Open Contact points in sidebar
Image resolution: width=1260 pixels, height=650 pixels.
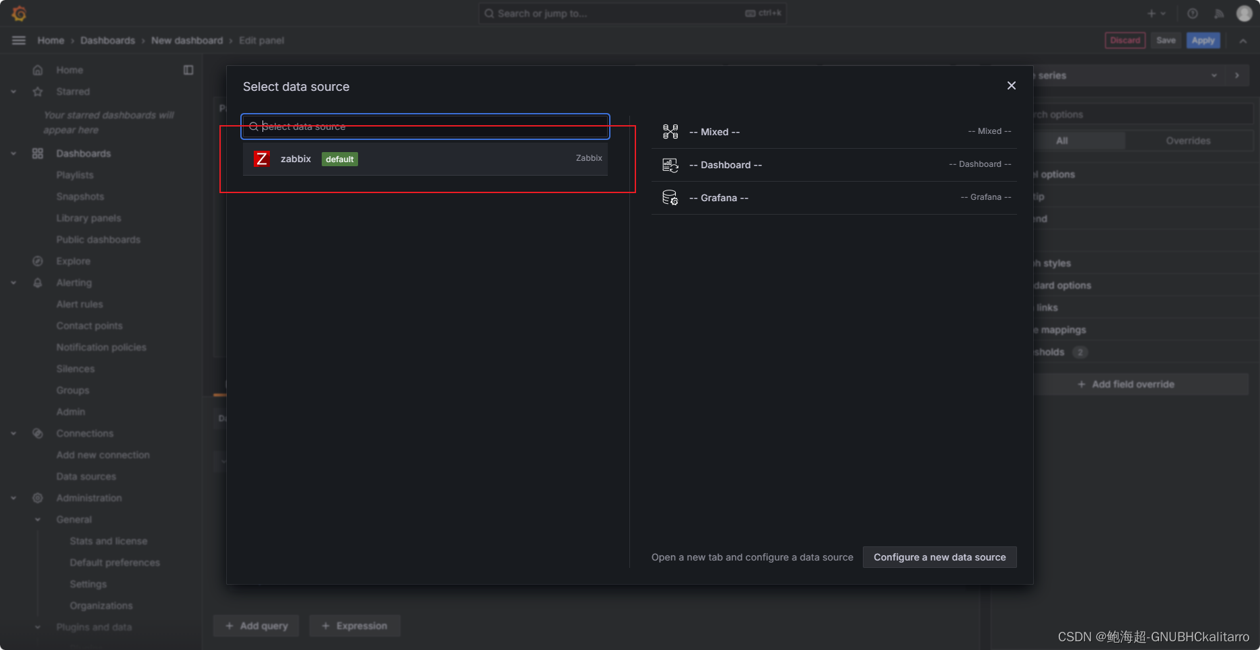(90, 326)
